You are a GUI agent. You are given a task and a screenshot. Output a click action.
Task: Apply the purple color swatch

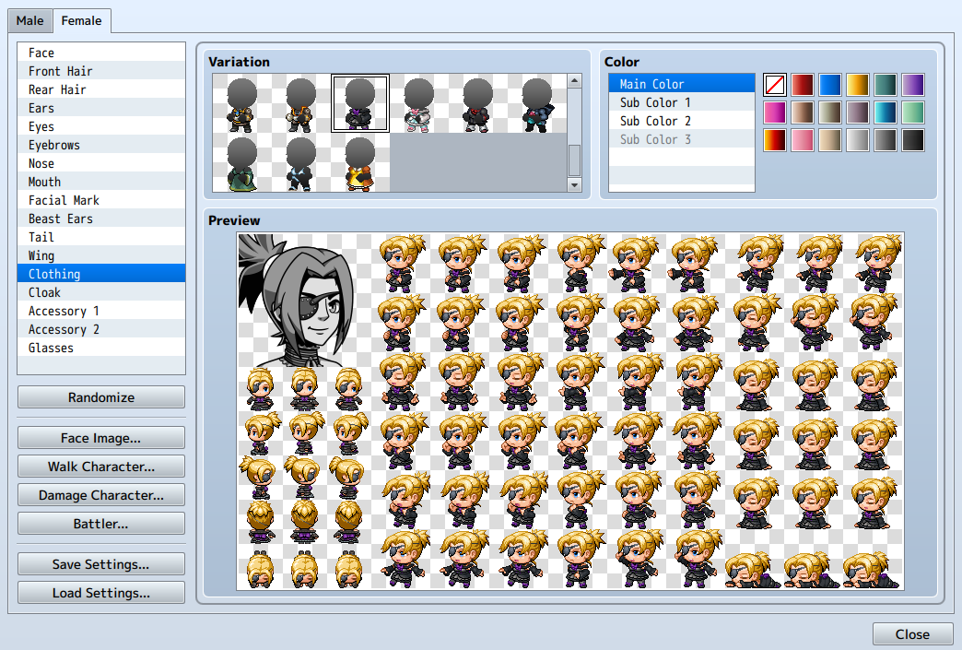pyautogui.click(x=913, y=85)
